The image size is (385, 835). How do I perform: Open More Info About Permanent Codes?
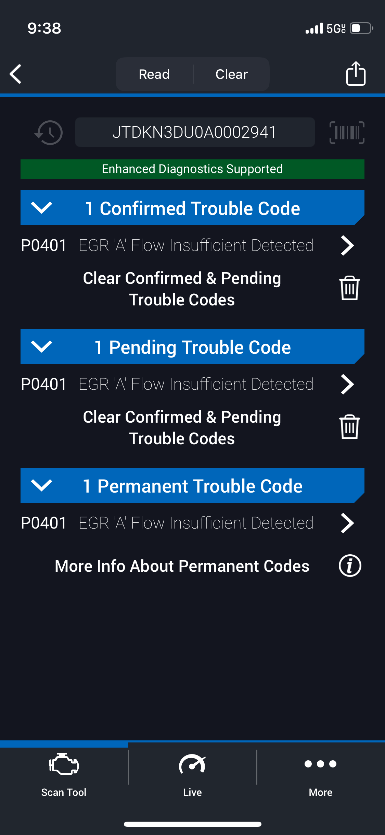pyautogui.click(x=182, y=566)
